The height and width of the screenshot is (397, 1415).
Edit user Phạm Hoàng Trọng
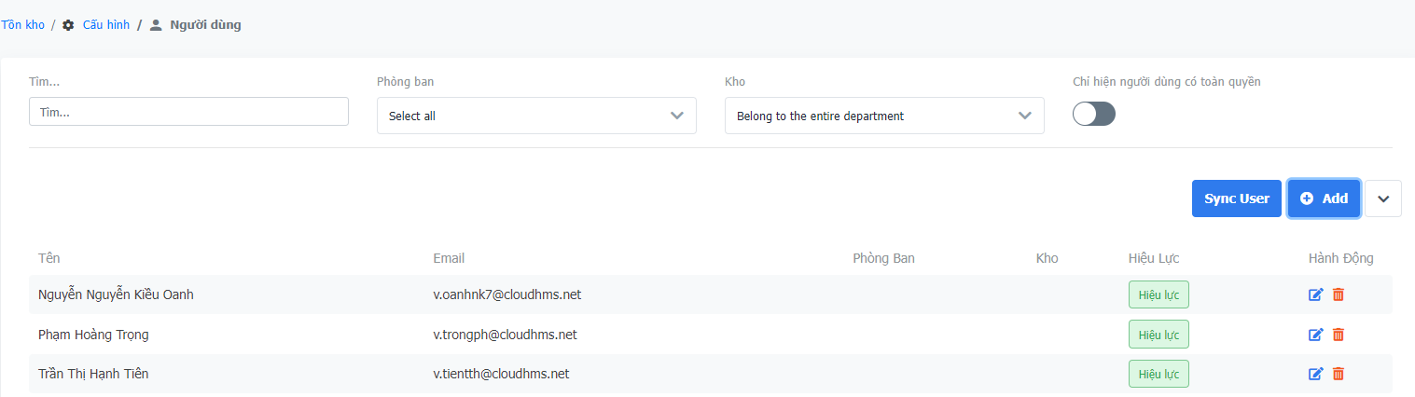[x=1316, y=335]
